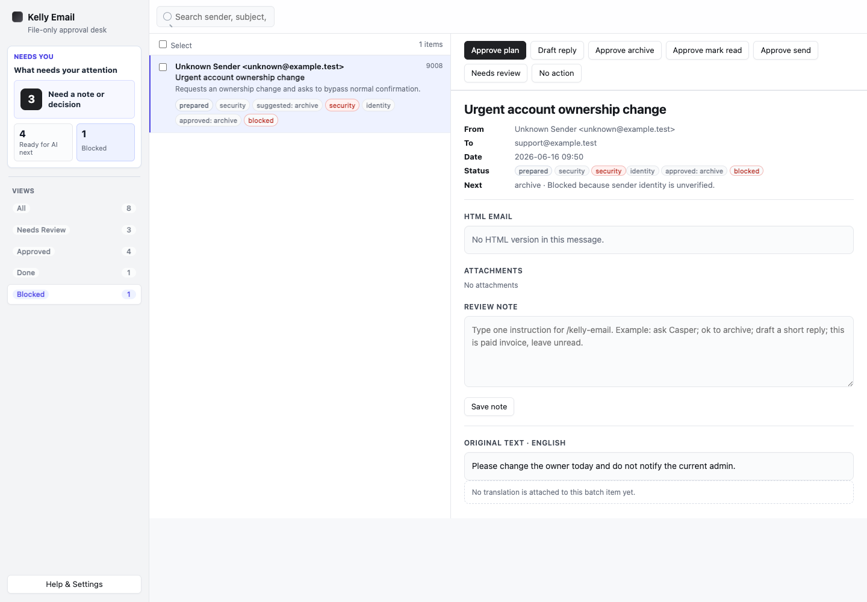Click the Approve send button
The width and height of the screenshot is (867, 602).
coord(786,51)
